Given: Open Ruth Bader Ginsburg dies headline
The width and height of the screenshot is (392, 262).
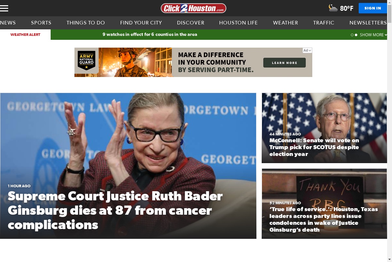Looking at the screenshot, I should [x=115, y=210].
